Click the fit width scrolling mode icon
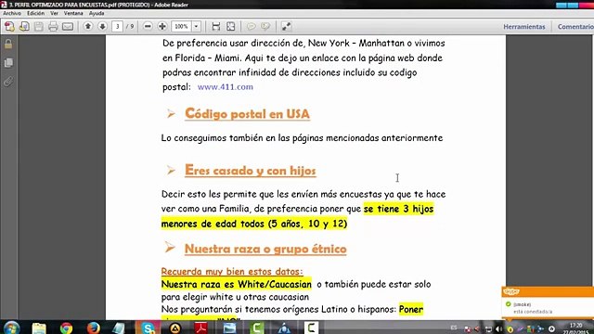The image size is (594, 334). point(216,26)
